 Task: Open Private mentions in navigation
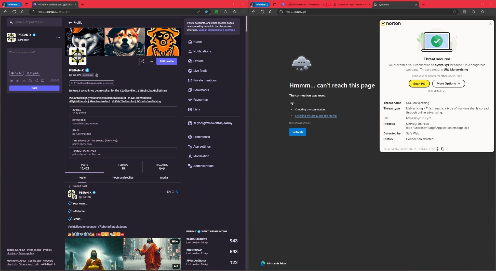(202, 80)
